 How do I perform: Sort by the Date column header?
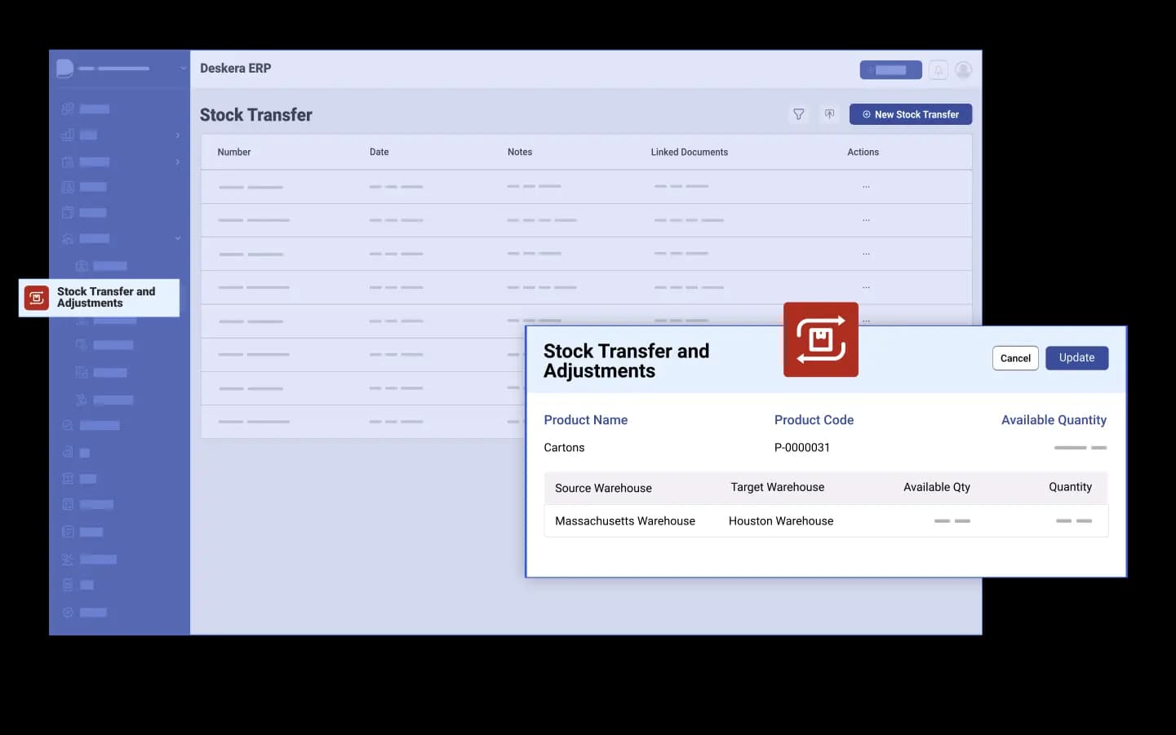(379, 152)
